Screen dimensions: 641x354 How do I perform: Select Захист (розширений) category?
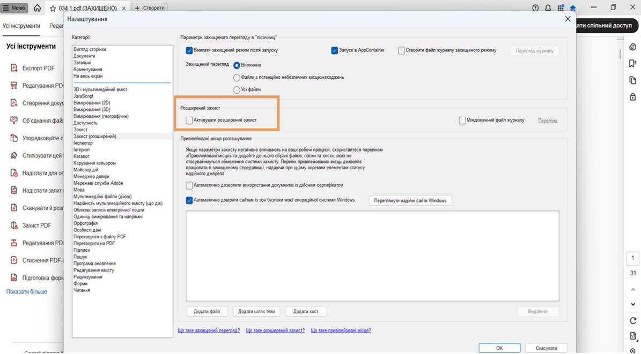[x=95, y=137]
